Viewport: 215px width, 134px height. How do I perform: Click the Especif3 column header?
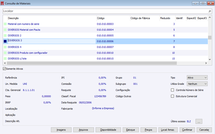(x=202, y=18)
